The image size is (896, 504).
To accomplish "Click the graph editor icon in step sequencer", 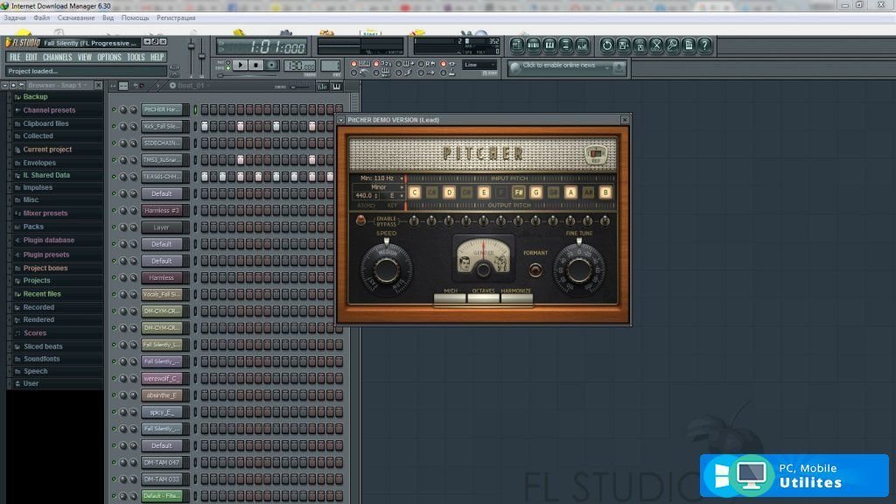I will (x=322, y=87).
